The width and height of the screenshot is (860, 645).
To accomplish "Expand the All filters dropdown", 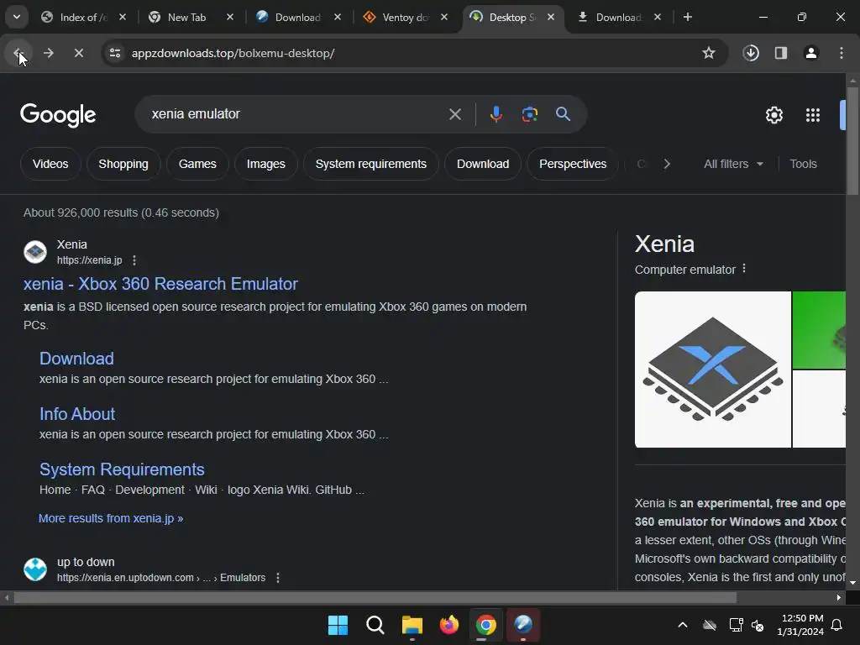I will pyautogui.click(x=733, y=164).
